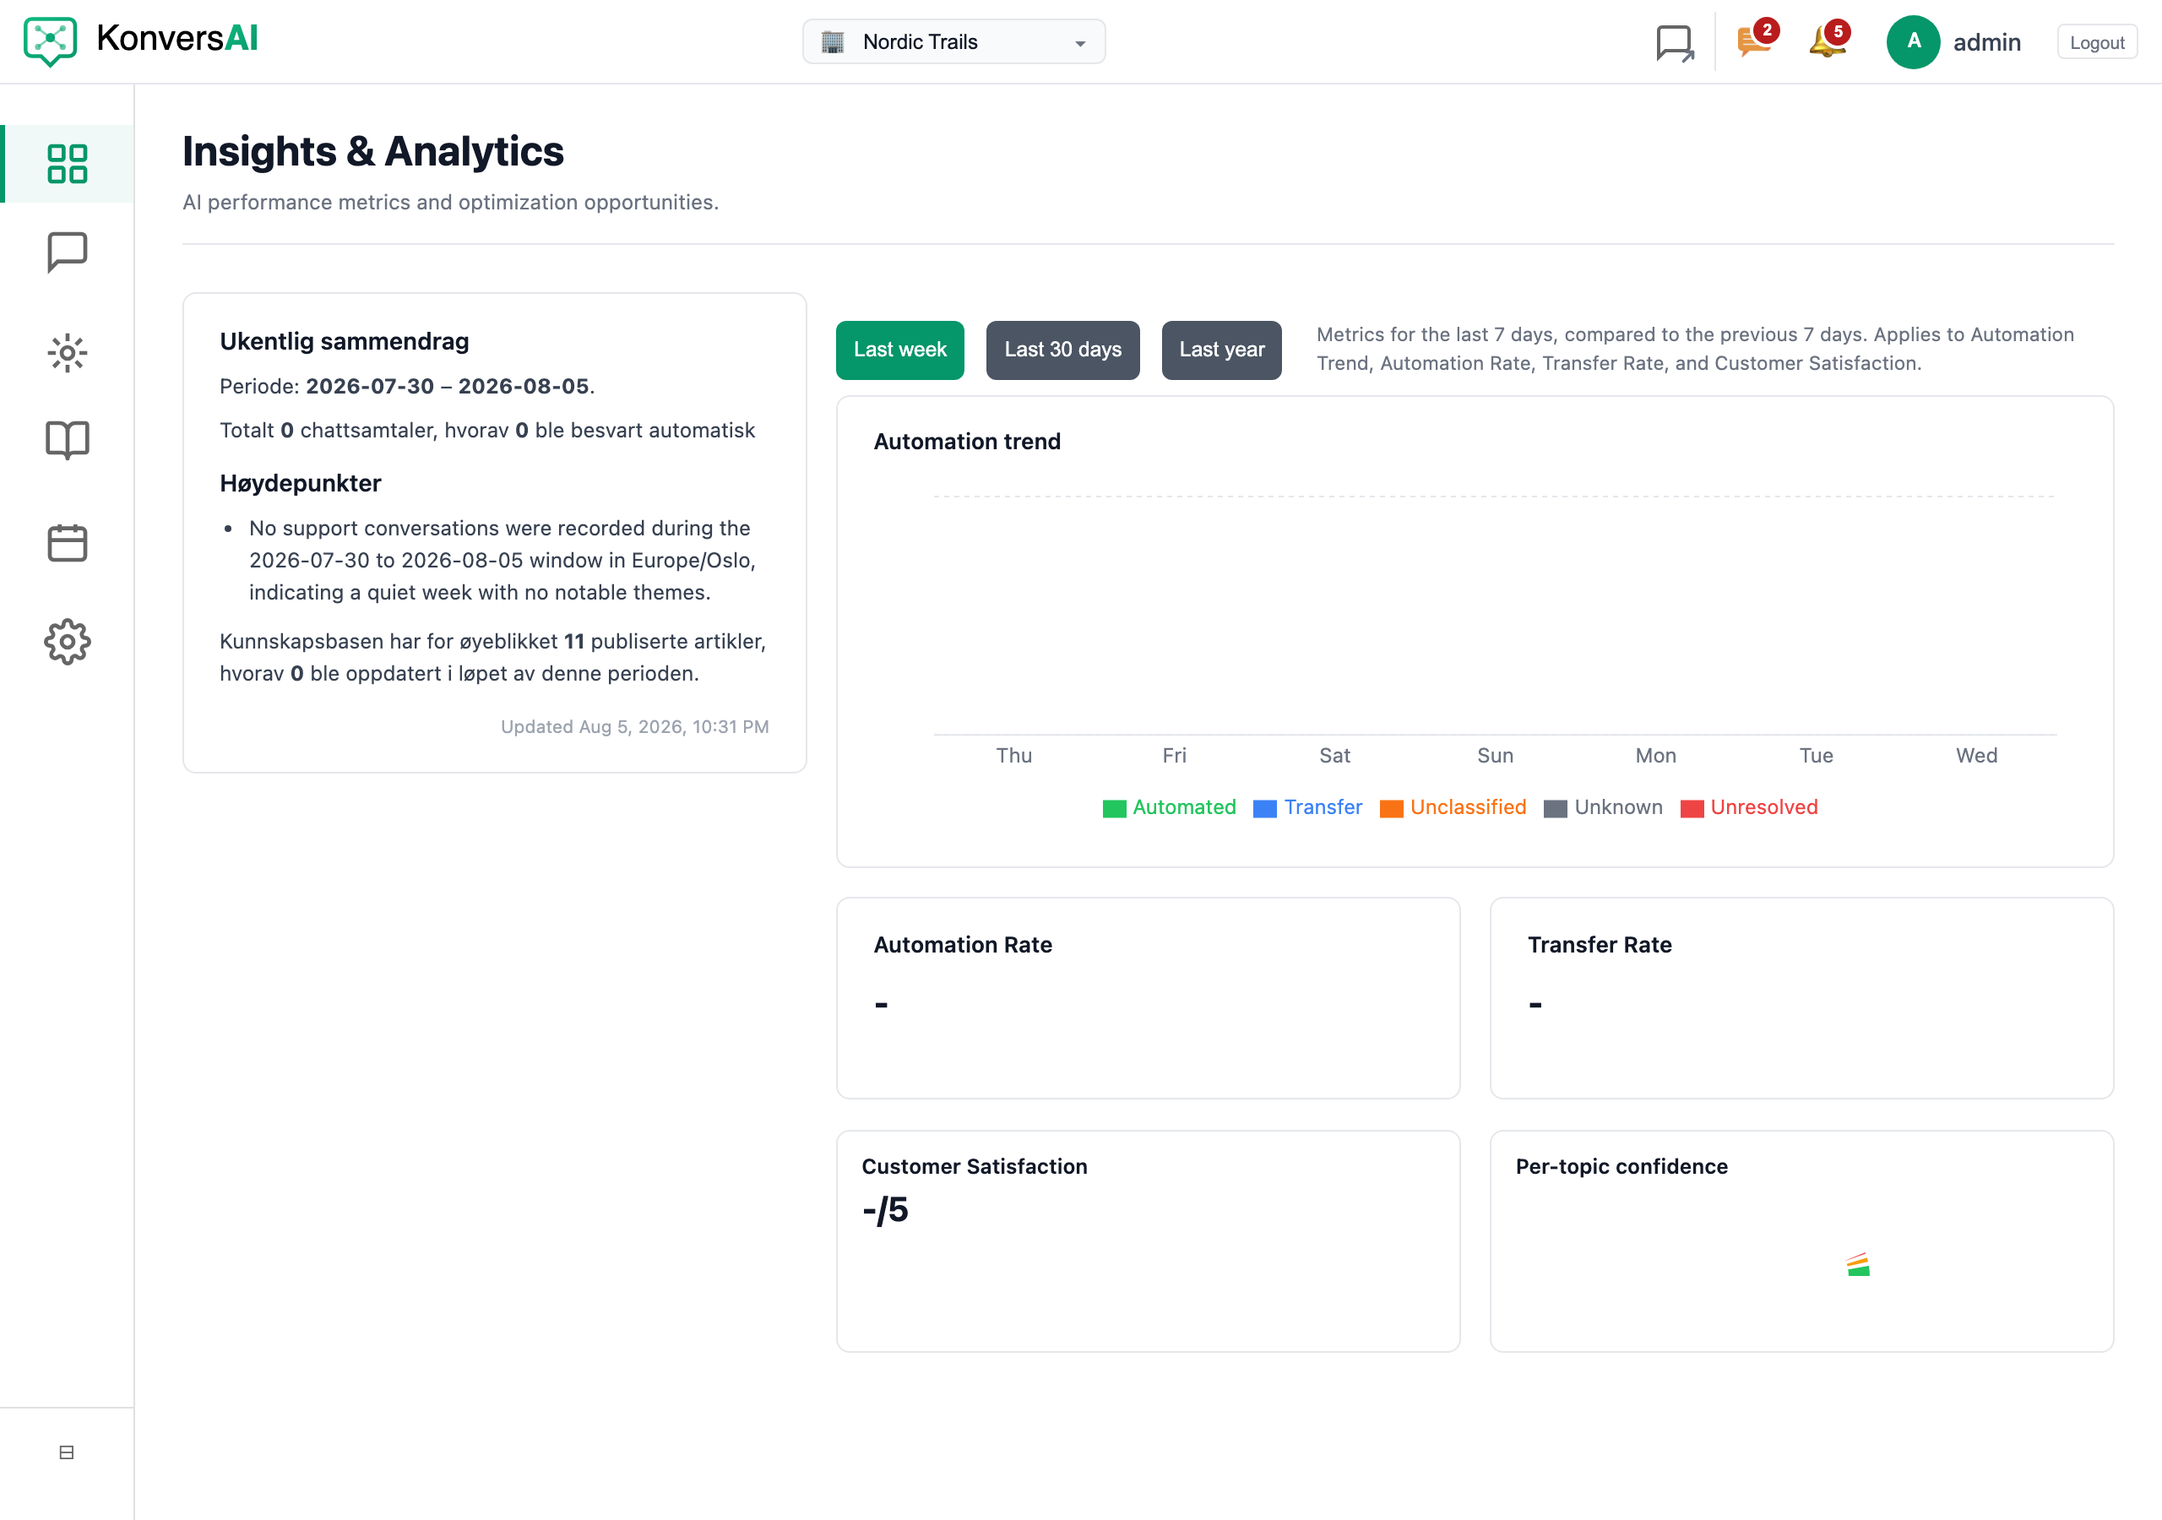Click the building icon in organization selector
The height and width of the screenshot is (1520, 2162).
(833, 42)
